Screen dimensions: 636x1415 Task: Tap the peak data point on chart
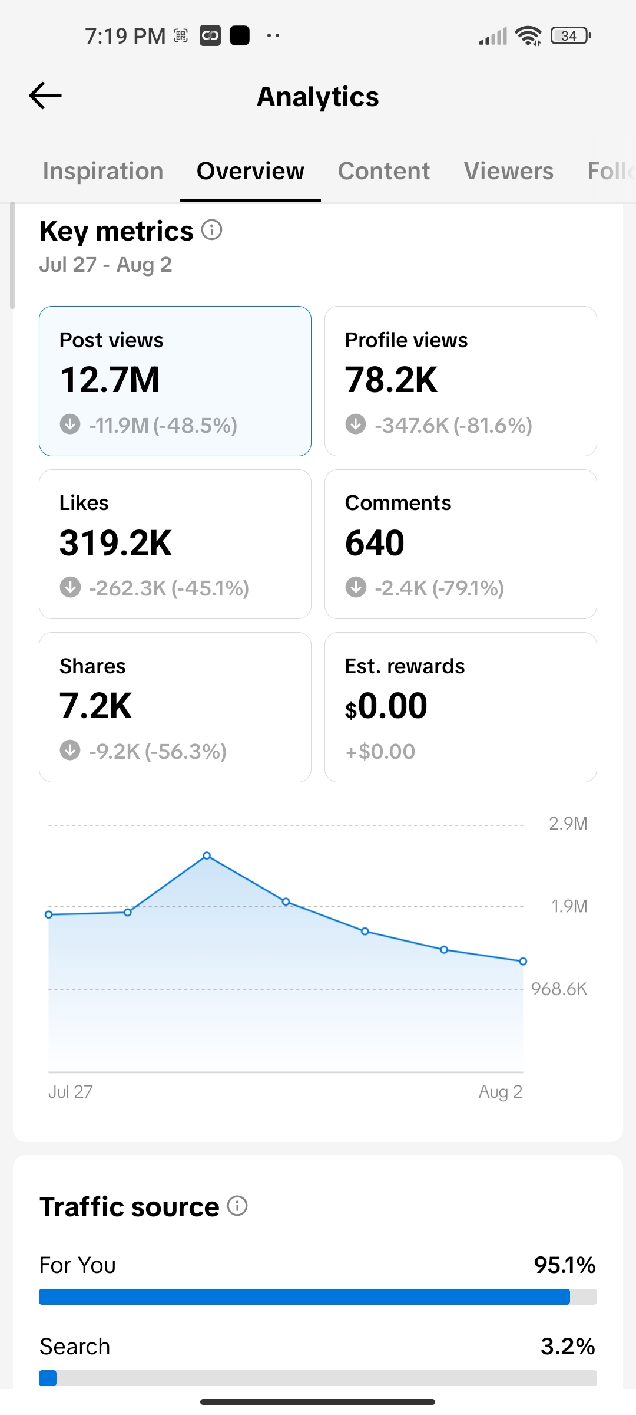click(207, 855)
